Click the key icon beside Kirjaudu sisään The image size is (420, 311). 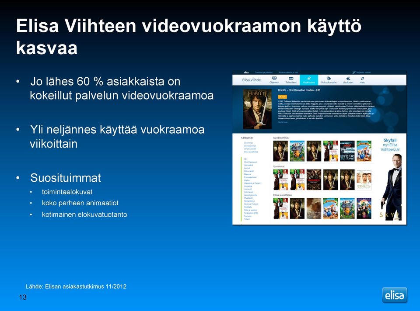pyautogui.click(x=354, y=72)
